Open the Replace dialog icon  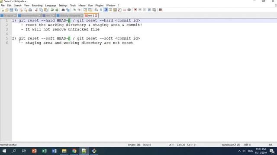tap(68, 10)
